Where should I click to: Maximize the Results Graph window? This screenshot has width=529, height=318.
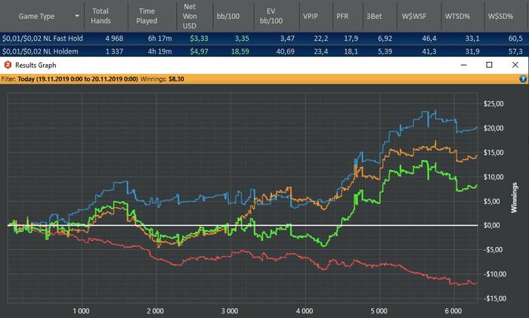pos(489,65)
